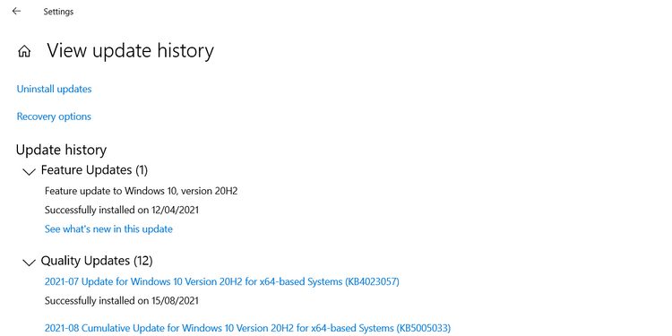The image size is (672, 336).
Task: Click the installed on 15/08/2021 status line
Action: pyautogui.click(x=122, y=301)
